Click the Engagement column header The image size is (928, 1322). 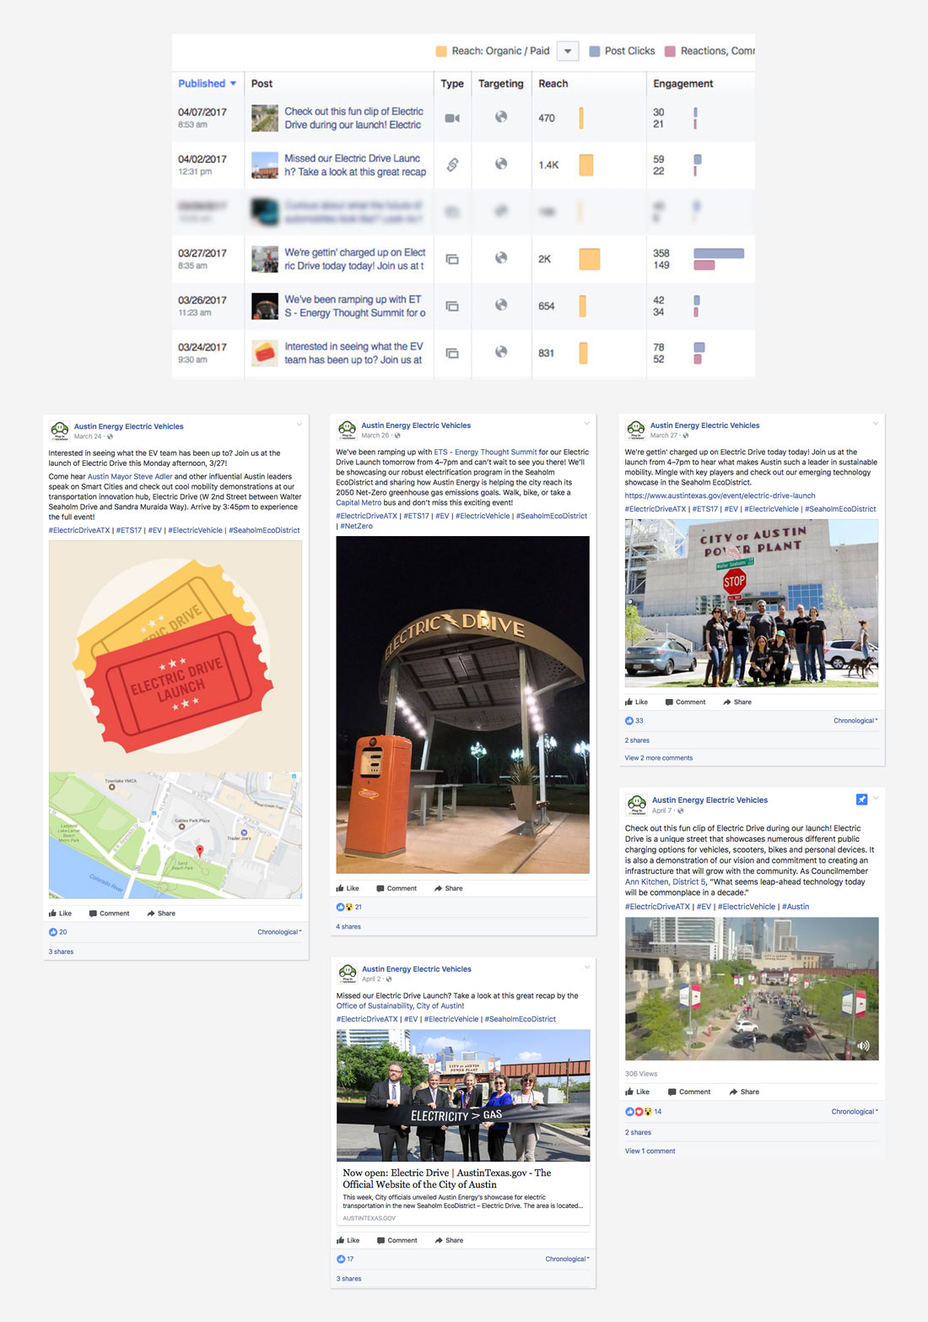click(x=683, y=84)
